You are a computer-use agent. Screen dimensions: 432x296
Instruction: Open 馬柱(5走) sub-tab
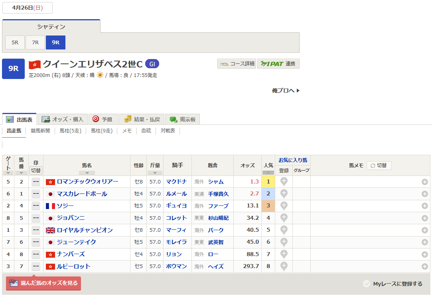(71, 130)
